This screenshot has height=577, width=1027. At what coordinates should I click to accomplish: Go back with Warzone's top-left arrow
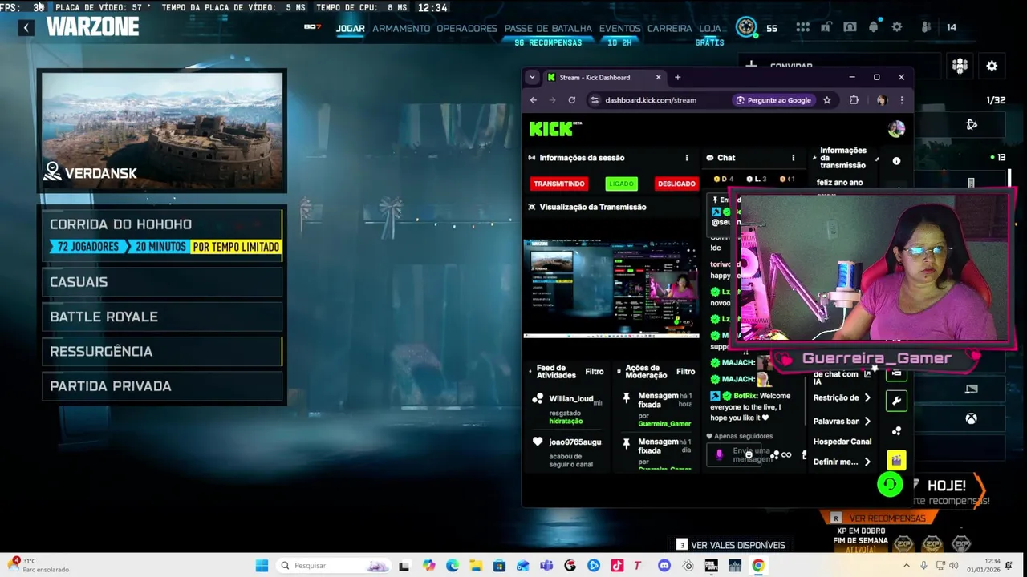26,27
